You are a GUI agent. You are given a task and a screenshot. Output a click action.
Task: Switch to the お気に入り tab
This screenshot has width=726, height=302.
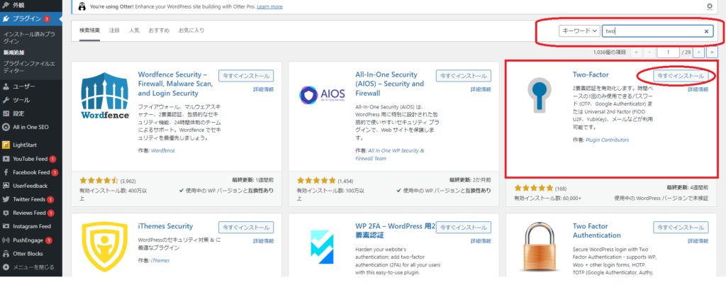tap(191, 30)
